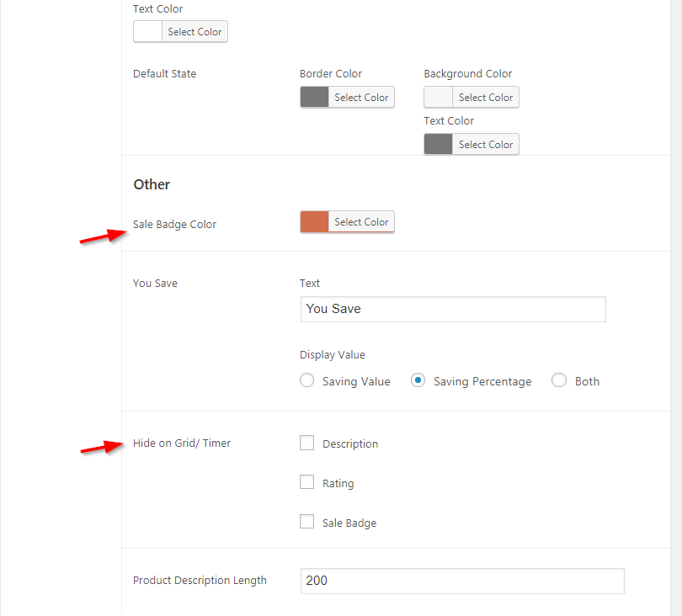Click the top Text Color white swatch
Screen dimensions: 682x616
[x=148, y=31]
